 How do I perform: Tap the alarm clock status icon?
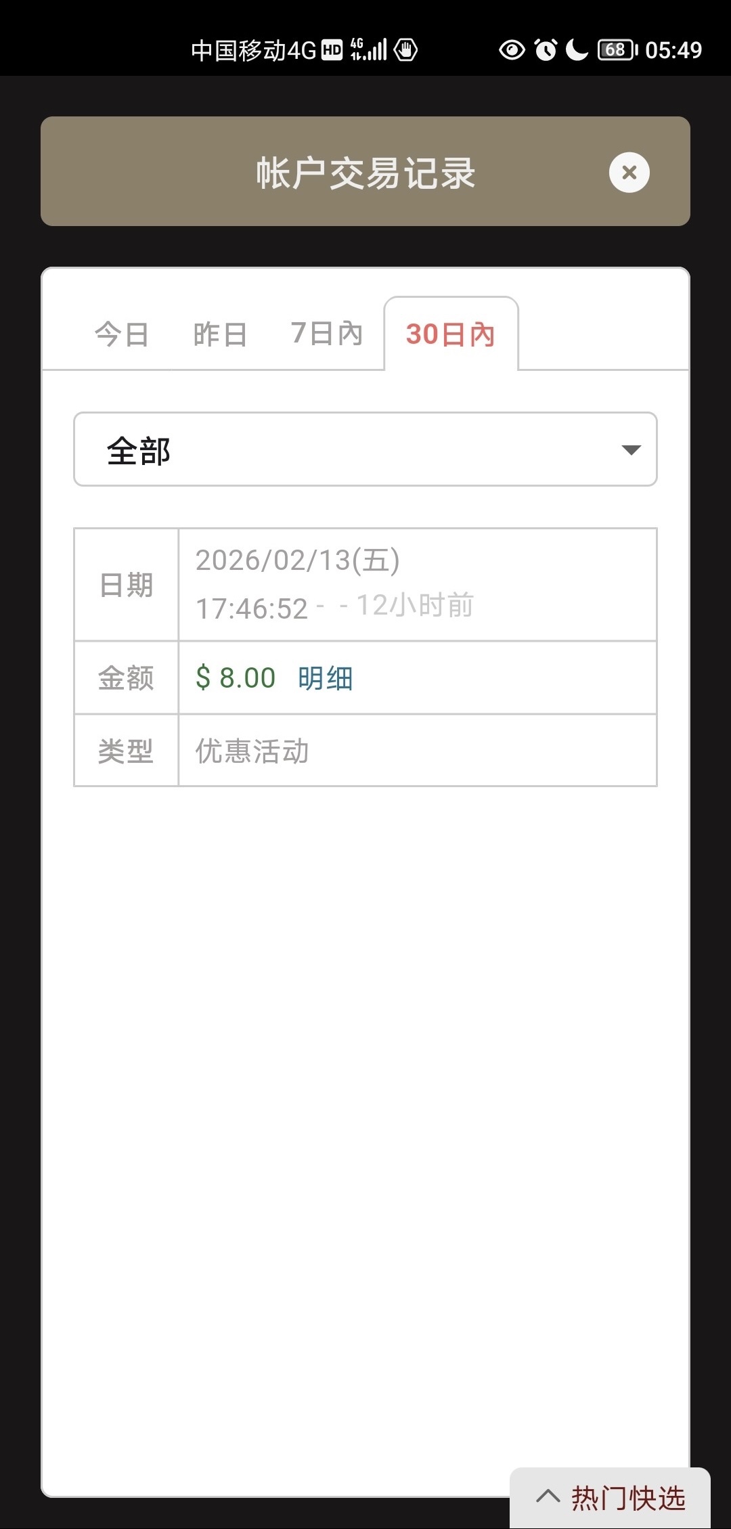point(546,50)
